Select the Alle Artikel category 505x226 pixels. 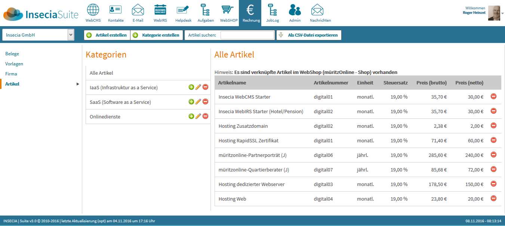tap(148, 73)
